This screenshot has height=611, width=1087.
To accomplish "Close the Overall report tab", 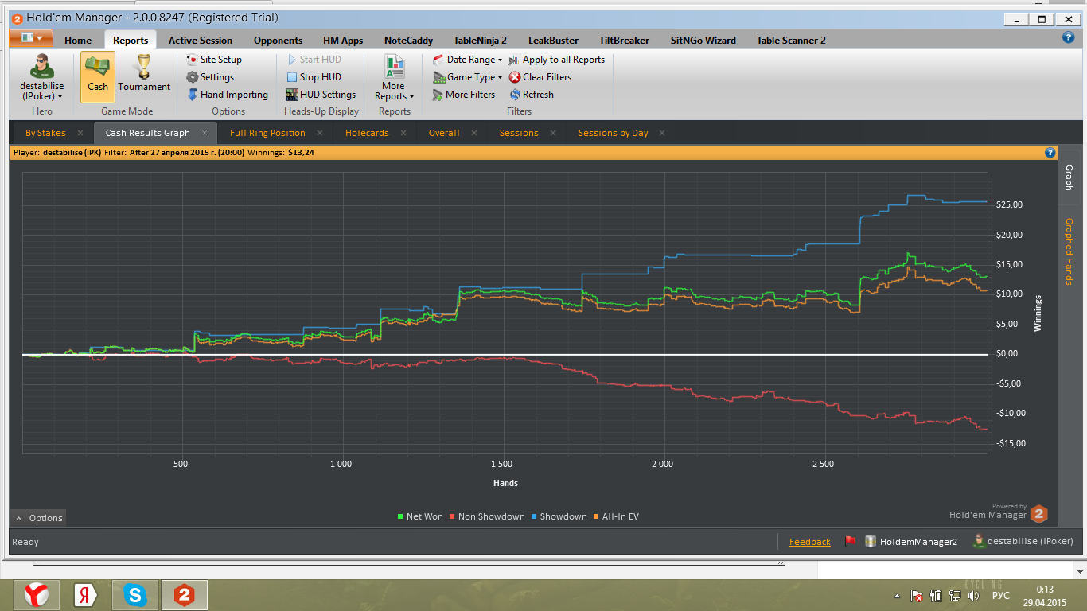I will (x=474, y=133).
